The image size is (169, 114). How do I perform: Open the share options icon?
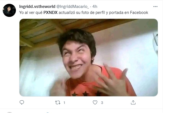[x=133, y=103]
